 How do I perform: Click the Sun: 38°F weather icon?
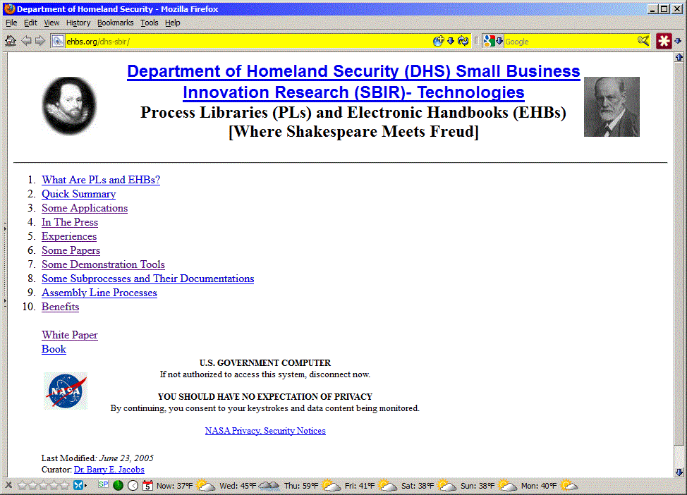pyautogui.click(x=507, y=485)
